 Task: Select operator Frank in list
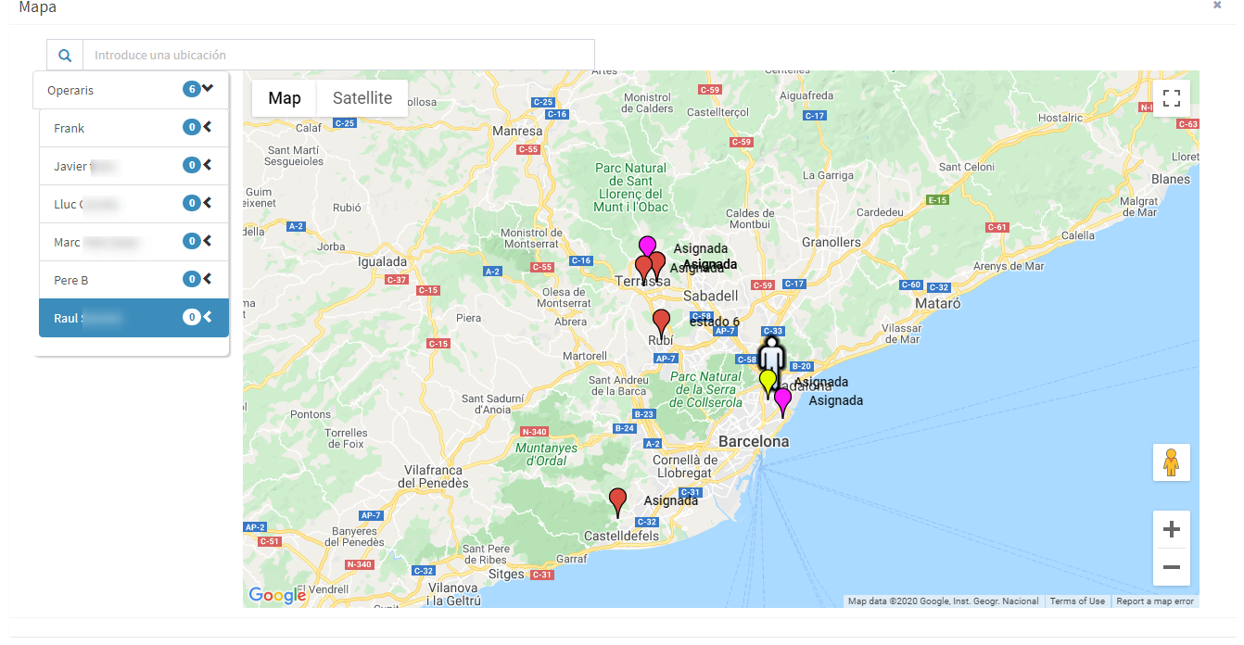133,128
